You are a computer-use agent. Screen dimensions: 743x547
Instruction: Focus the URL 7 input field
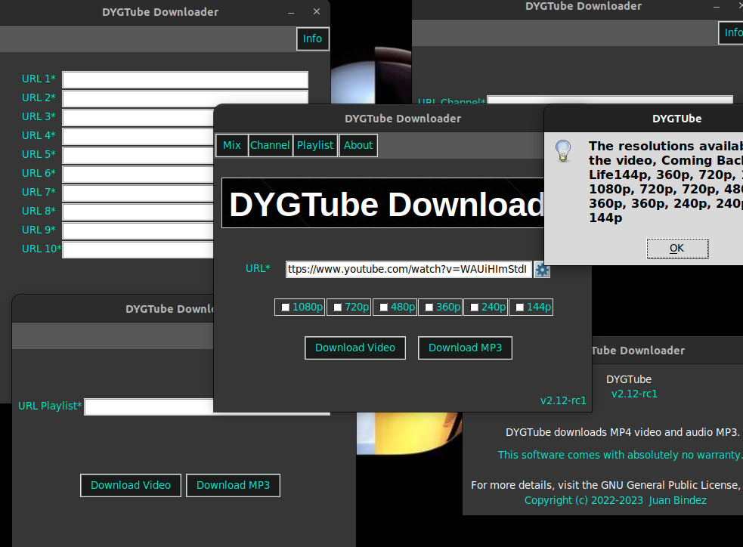(x=138, y=193)
